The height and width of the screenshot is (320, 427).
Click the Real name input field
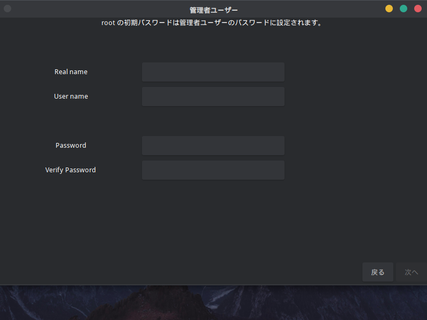pyautogui.click(x=213, y=72)
